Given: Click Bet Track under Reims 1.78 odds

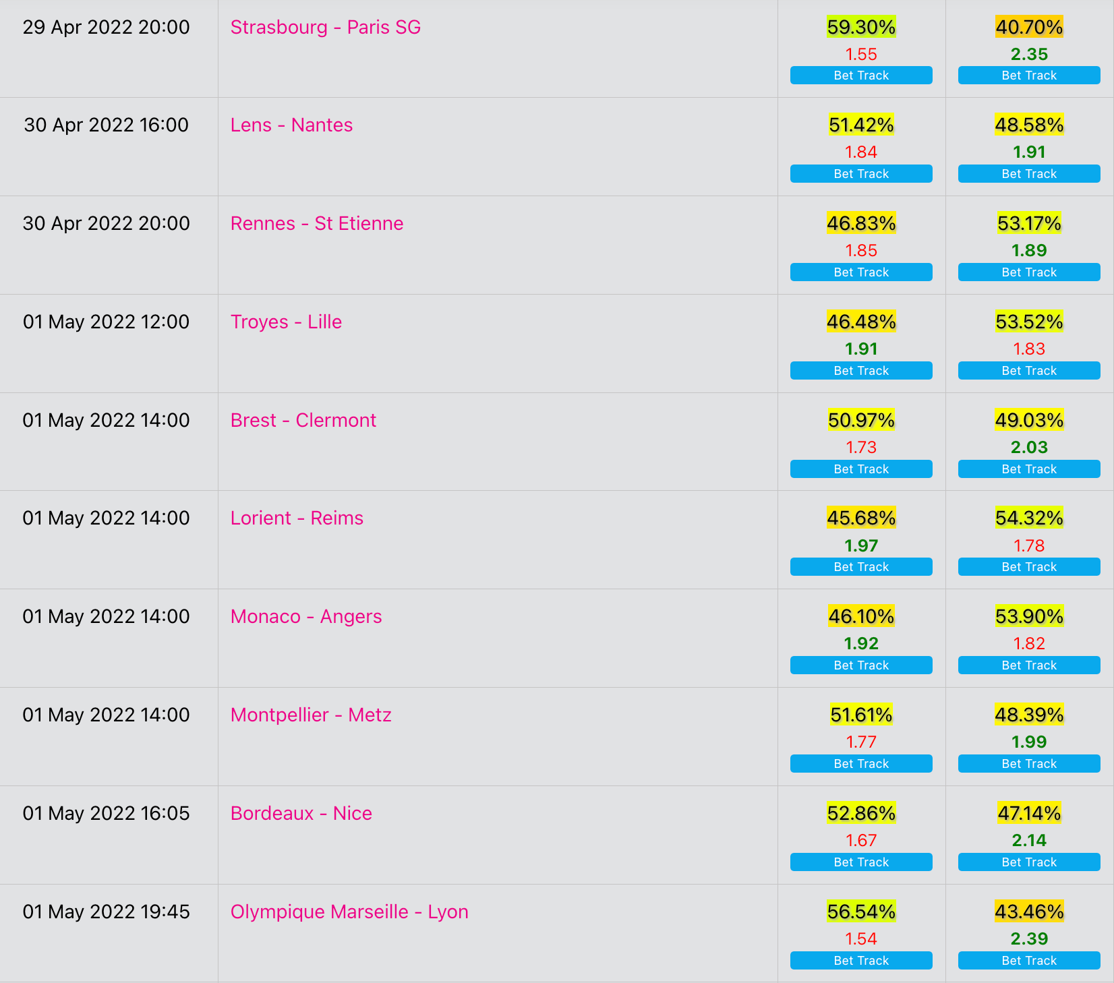Looking at the screenshot, I should 1029,567.
